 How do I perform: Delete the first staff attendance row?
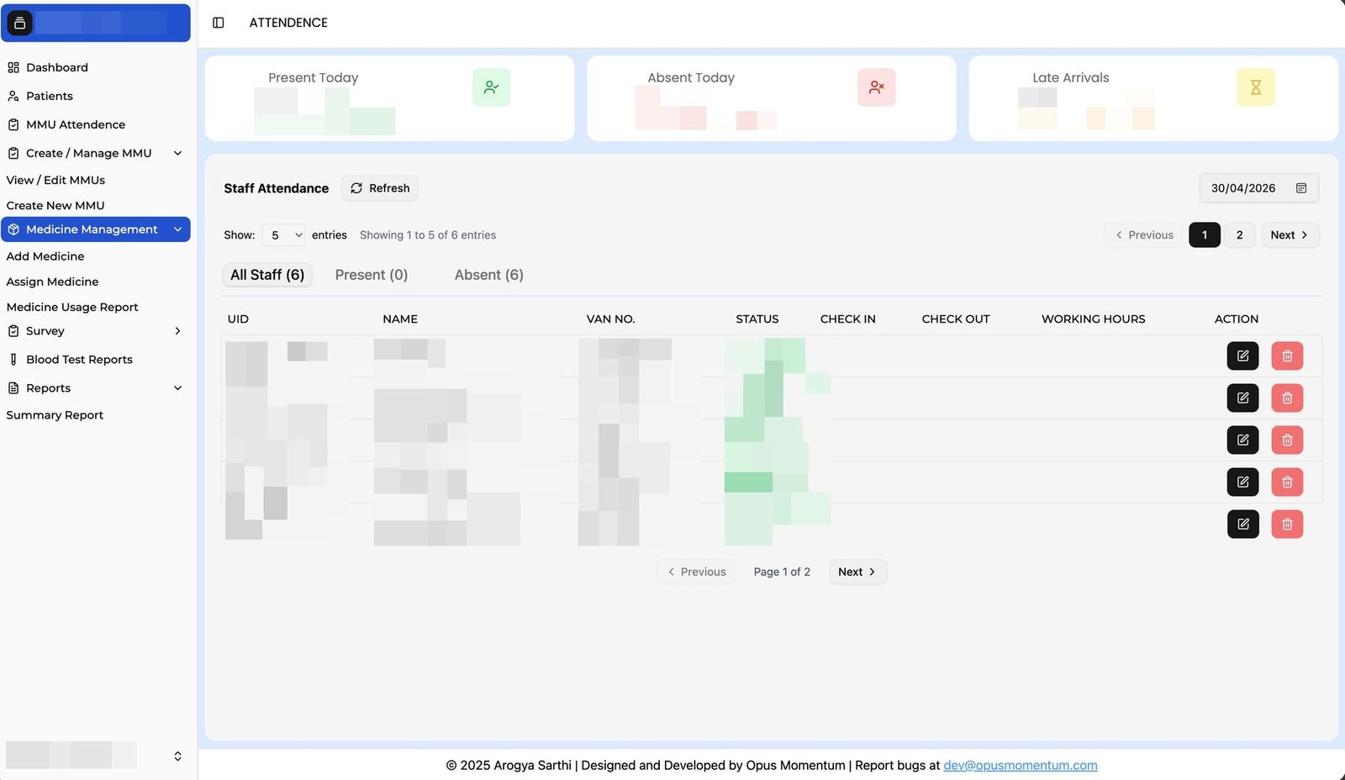coord(1287,356)
